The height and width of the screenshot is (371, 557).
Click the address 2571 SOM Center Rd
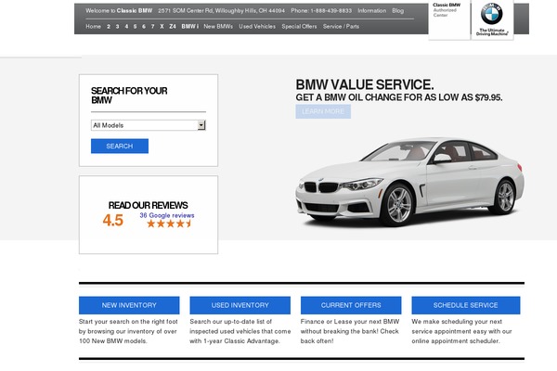[x=221, y=10]
